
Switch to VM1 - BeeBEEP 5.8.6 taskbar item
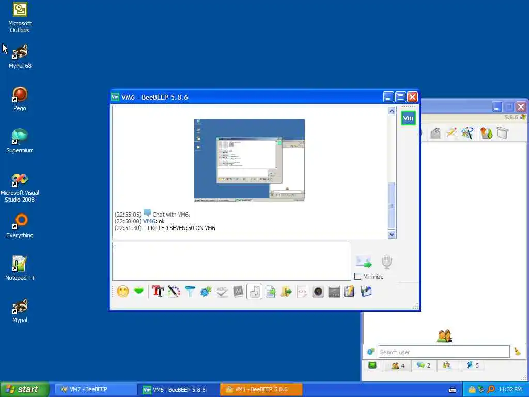point(261,389)
